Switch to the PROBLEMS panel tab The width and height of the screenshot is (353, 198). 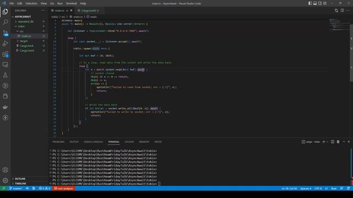58,142
